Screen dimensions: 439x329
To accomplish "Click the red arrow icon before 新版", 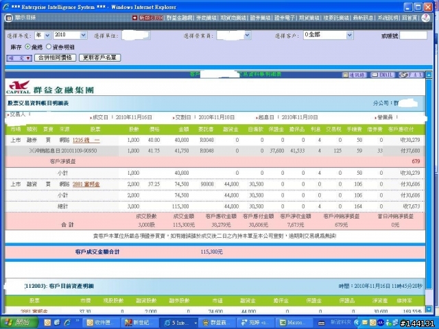I will [x=135, y=18].
